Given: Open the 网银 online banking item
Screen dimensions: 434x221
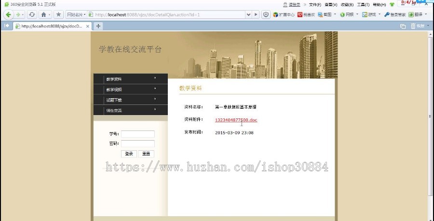Looking at the screenshot, I should (x=347, y=14).
